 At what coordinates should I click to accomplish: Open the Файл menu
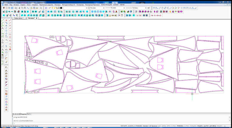[x=6, y=5]
